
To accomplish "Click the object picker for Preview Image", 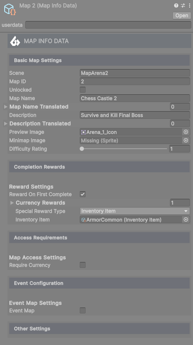I will coord(186,132).
